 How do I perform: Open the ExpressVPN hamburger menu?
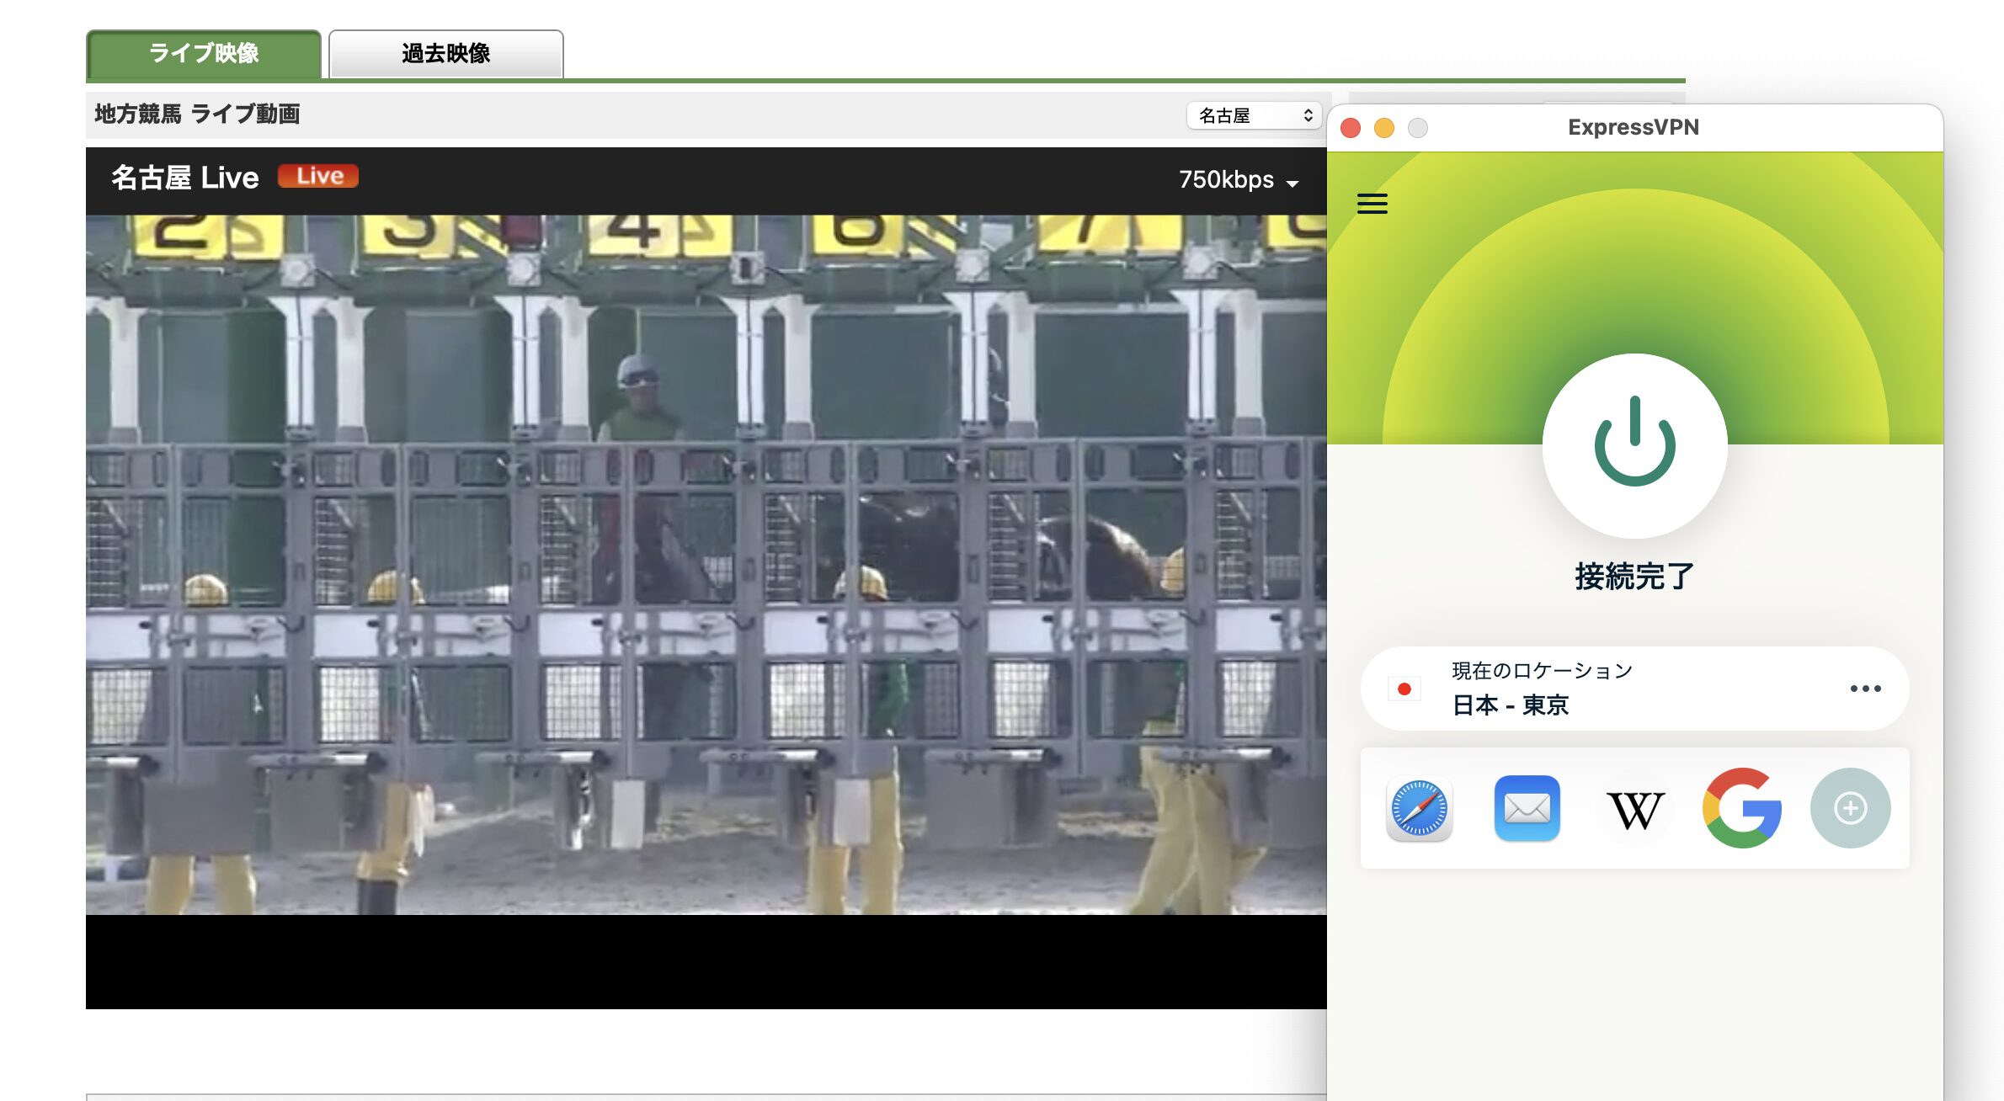tap(1372, 204)
